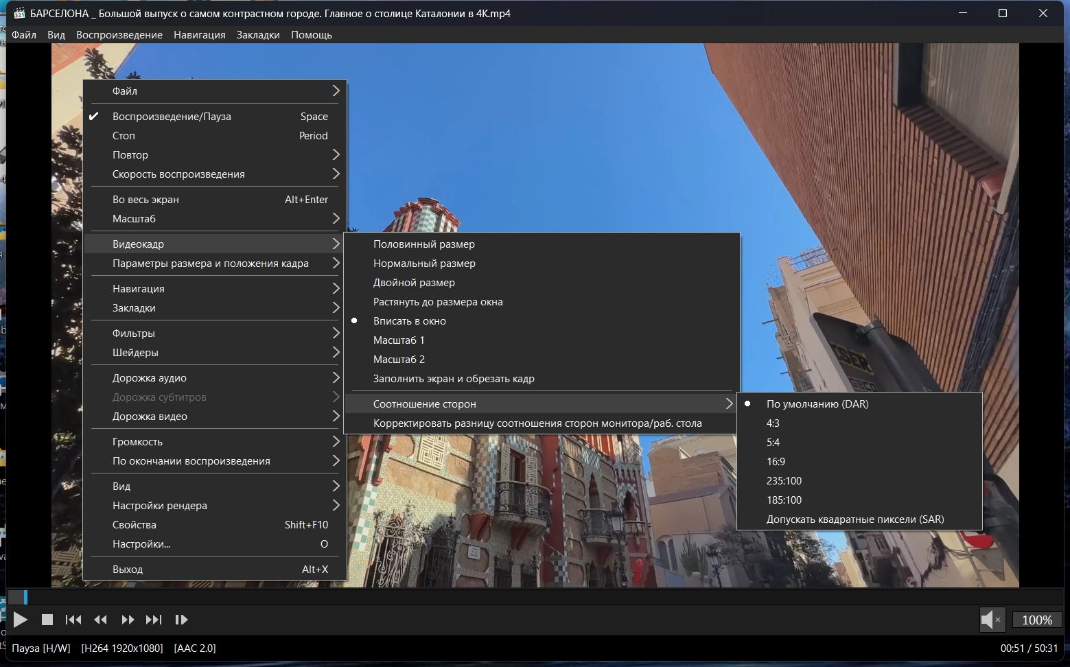Jump to previous file with skip-back icon

pyautogui.click(x=73, y=620)
